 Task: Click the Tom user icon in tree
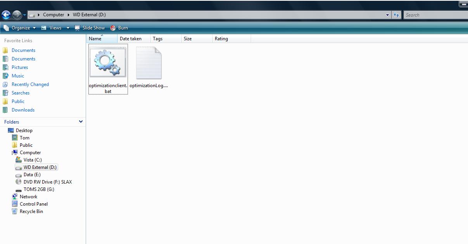(x=15, y=138)
